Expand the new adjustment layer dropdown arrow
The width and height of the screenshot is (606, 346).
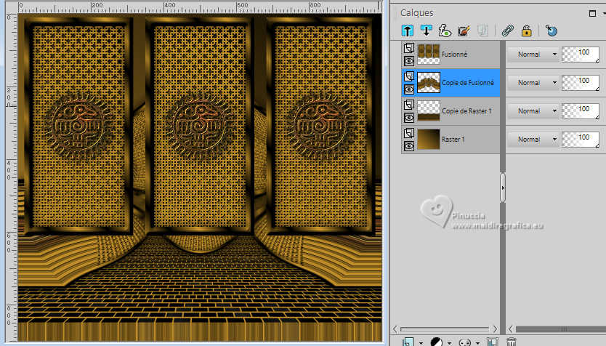click(x=450, y=341)
